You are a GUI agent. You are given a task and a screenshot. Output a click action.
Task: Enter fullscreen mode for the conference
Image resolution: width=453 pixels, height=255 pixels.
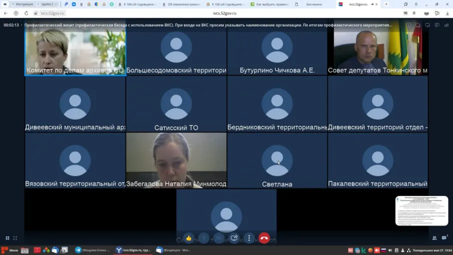click(16, 238)
